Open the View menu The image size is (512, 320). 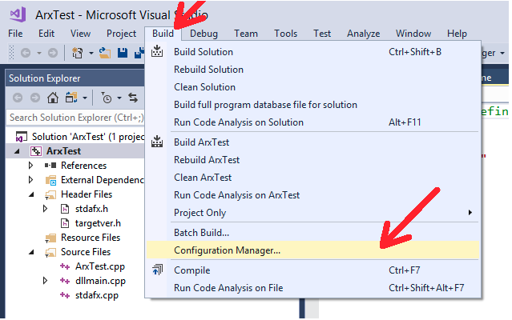80,34
